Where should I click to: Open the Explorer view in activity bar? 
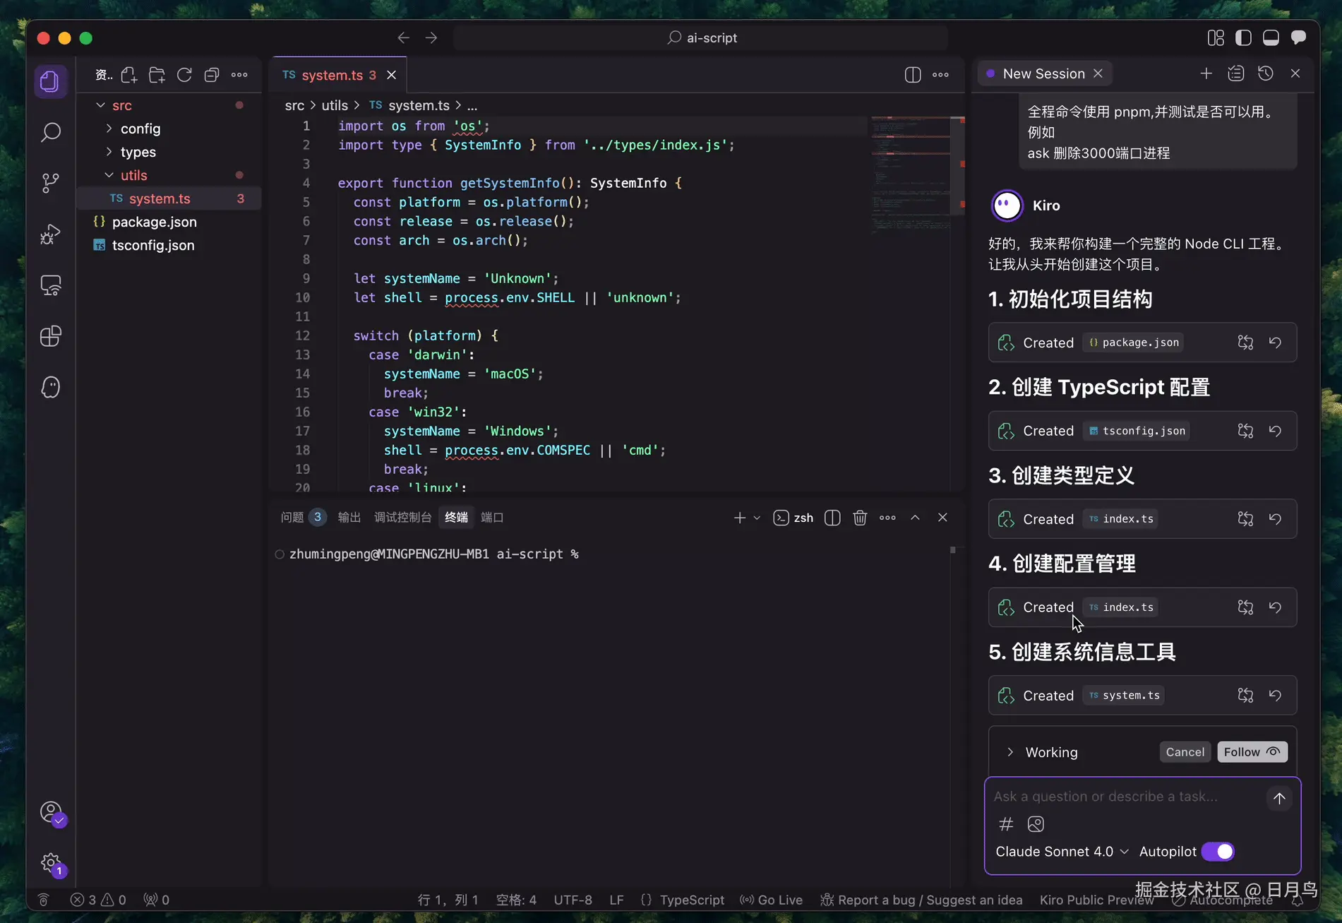pos(50,81)
